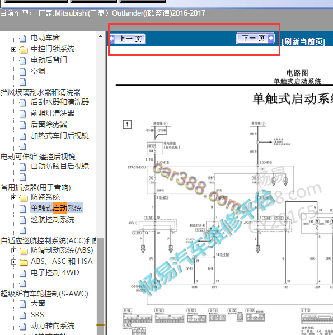Viewport: 333px width, 335px height.
Task: Click the document icon beside 电动后背门
Action: pyautogui.click(x=22, y=60)
